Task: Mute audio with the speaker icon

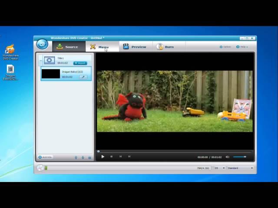Action: click(x=228, y=157)
